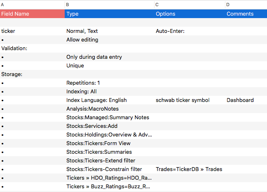This screenshot has width=267, height=192.
Task: Click the Options header cell
Action: pyautogui.click(x=190, y=14)
